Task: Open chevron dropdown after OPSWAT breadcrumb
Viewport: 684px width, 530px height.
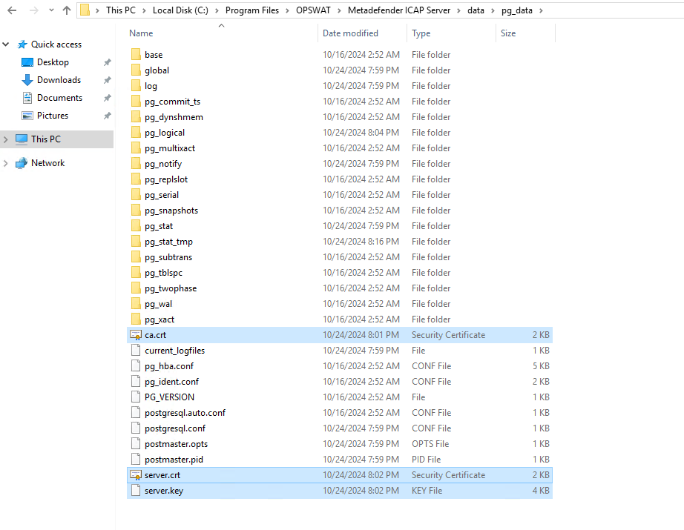Action: click(x=339, y=10)
